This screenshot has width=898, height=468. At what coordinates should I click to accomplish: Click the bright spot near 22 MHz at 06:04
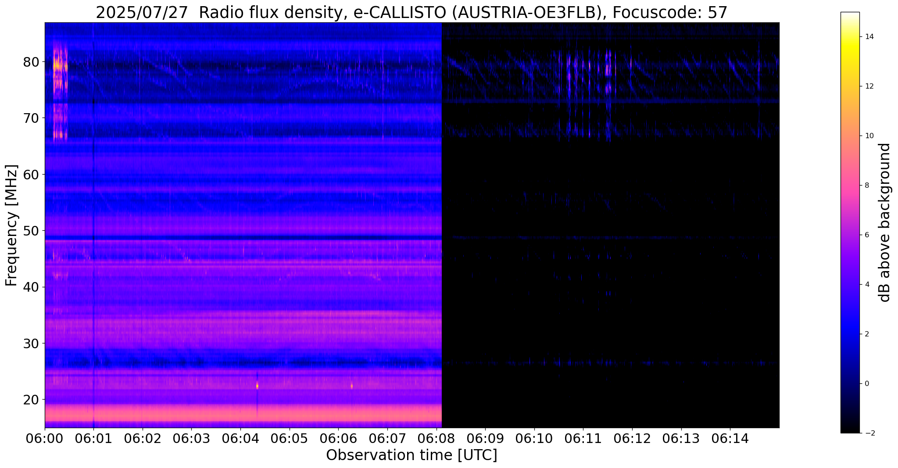pyautogui.click(x=257, y=386)
